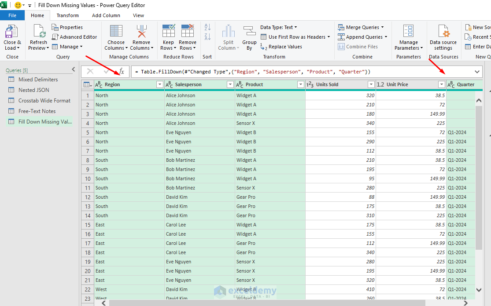Open the Data Type: Text dropdown
491x306 pixels.
point(279,27)
